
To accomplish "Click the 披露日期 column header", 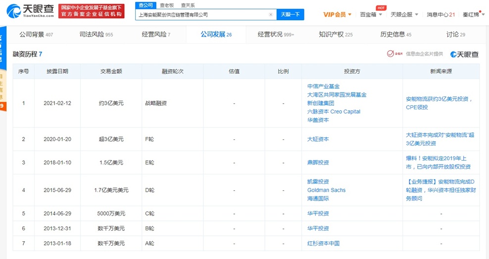I will [57, 71].
